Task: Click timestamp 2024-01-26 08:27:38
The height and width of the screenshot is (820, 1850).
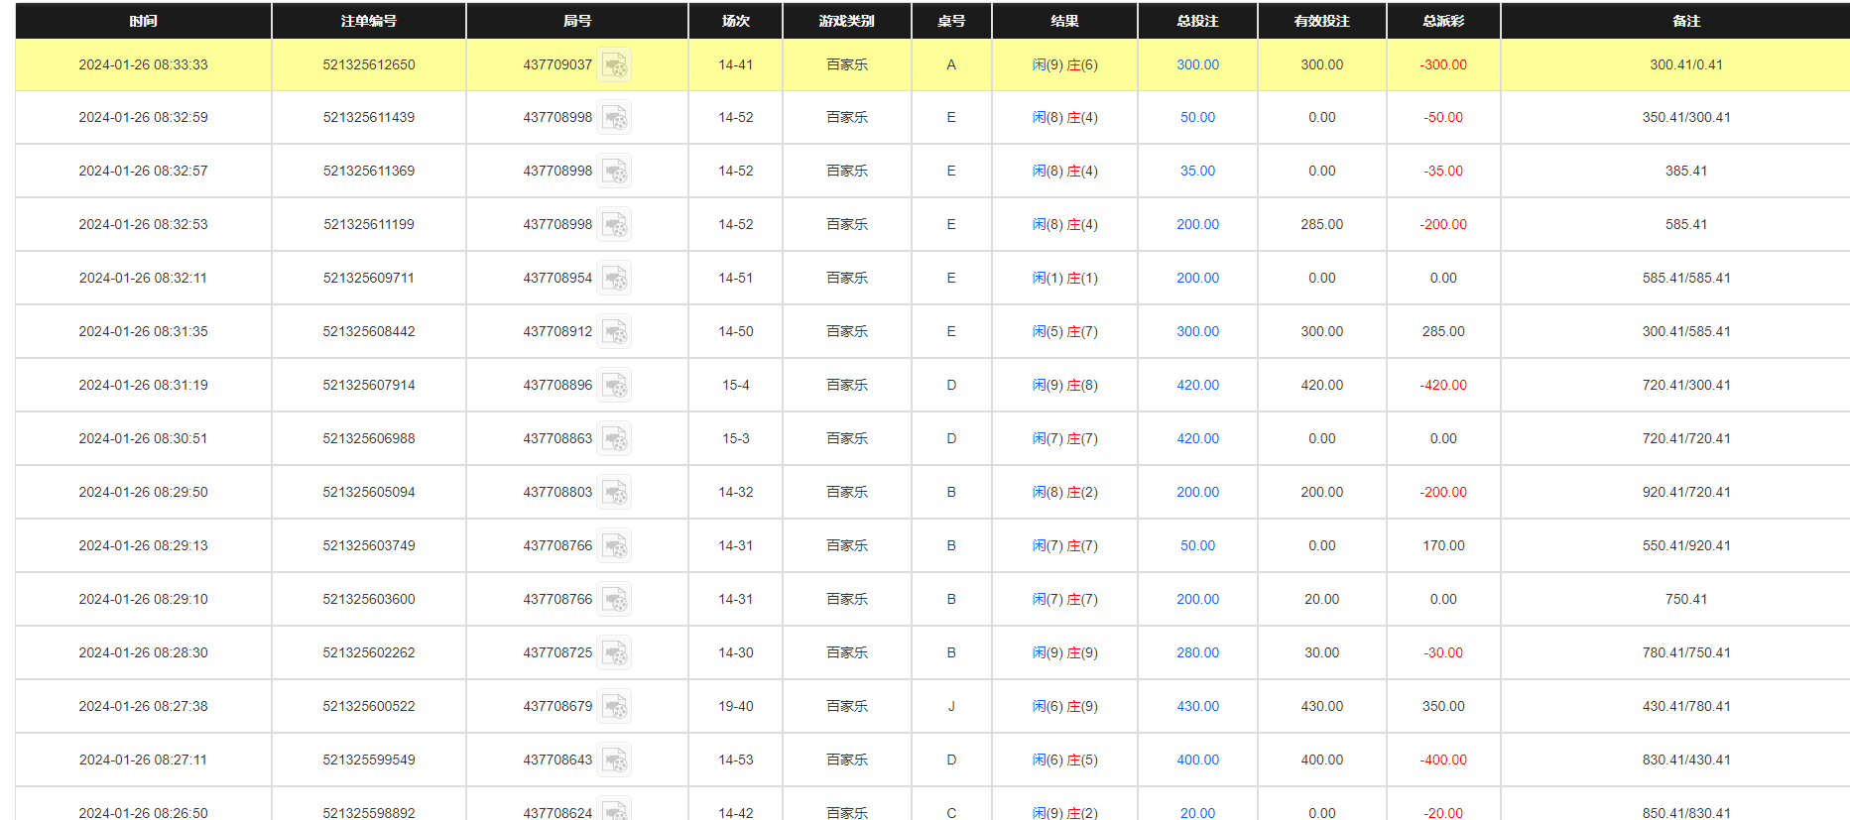Action: coord(144,706)
